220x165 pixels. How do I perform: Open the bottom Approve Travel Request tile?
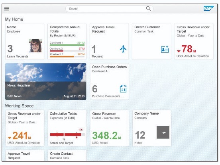tap(25, 155)
